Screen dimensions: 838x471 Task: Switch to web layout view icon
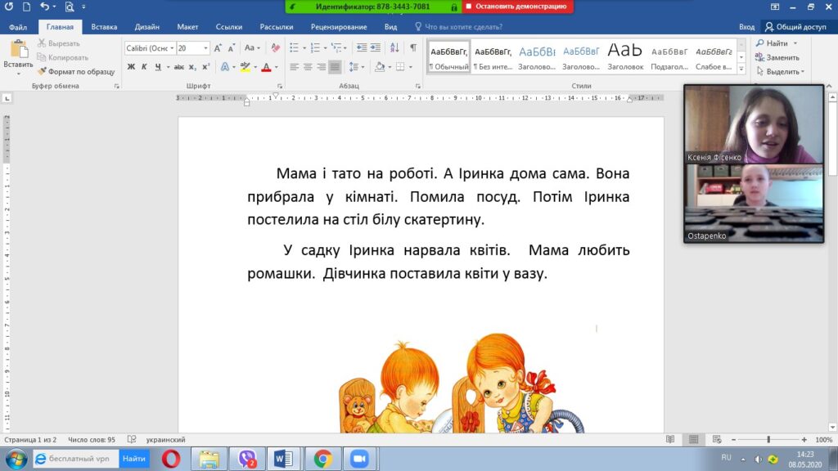point(717,439)
